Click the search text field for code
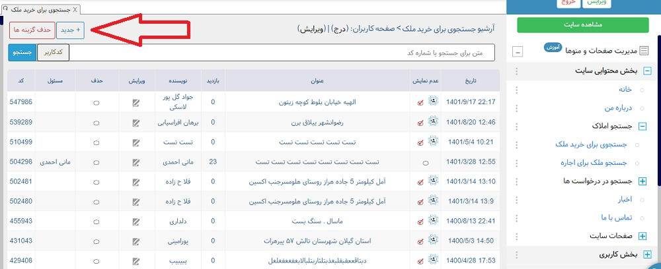Viewport: 661px width, 269px height. 282,53
